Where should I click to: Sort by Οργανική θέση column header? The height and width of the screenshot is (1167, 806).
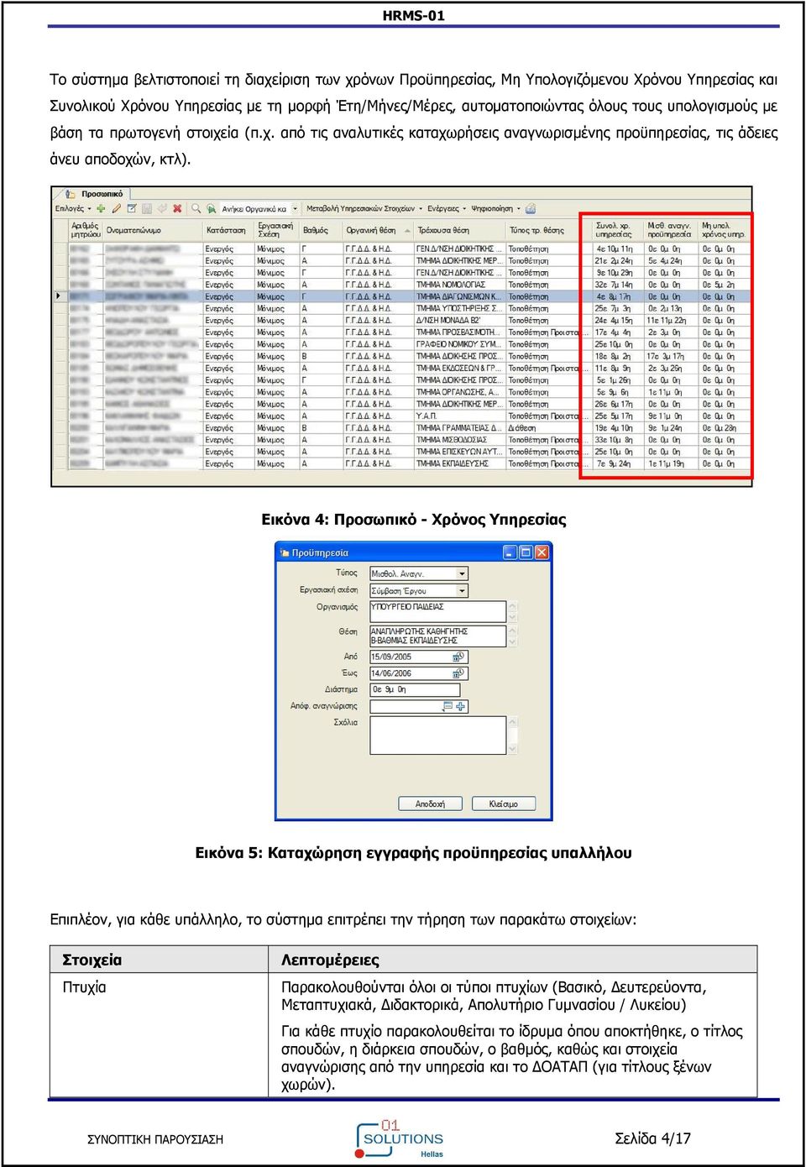378,230
